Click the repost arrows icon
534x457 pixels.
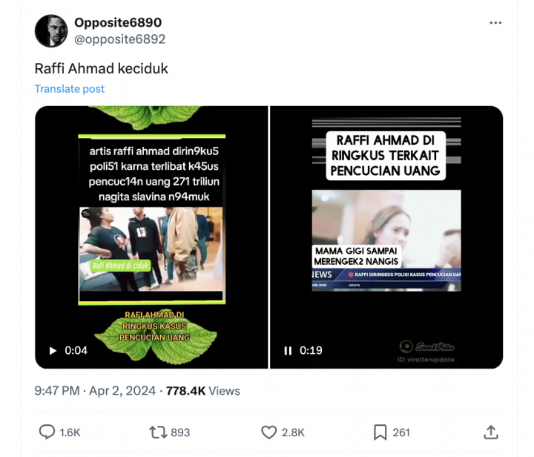click(158, 433)
